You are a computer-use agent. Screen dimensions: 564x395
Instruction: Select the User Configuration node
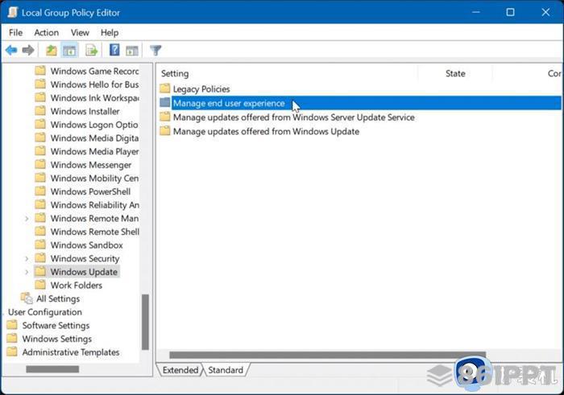point(45,311)
